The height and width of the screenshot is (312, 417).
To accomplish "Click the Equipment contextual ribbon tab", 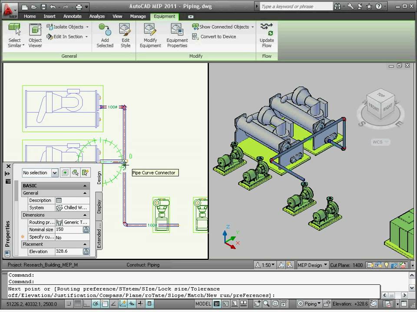I will 164,16.
